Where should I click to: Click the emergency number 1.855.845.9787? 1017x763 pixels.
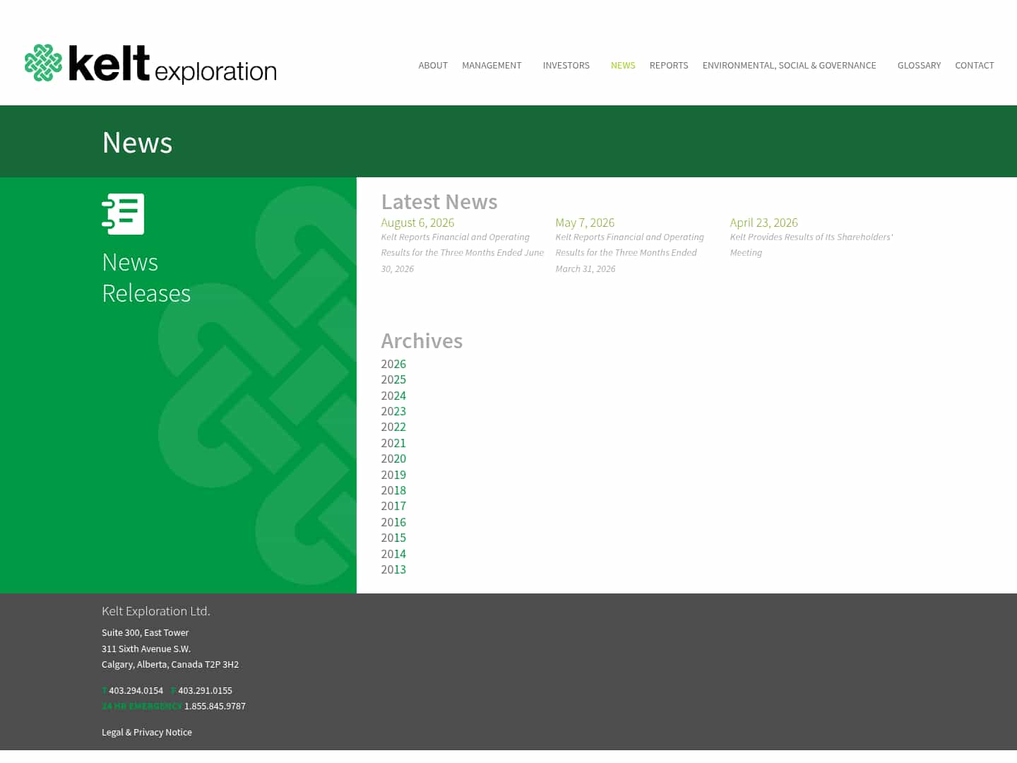[215, 706]
